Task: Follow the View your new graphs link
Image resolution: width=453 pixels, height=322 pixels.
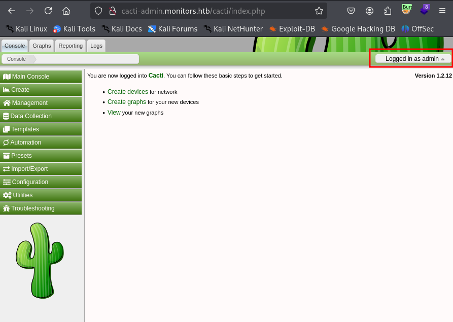Action: [114, 113]
